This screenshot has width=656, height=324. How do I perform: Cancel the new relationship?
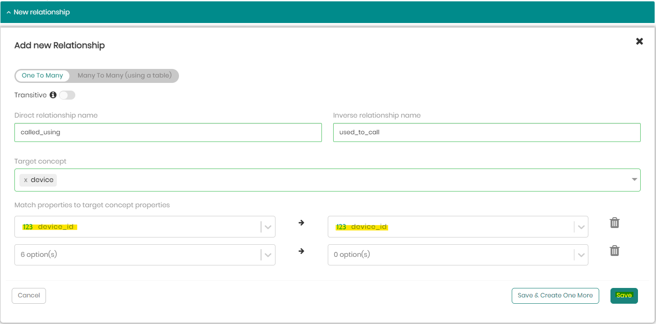[x=29, y=296]
